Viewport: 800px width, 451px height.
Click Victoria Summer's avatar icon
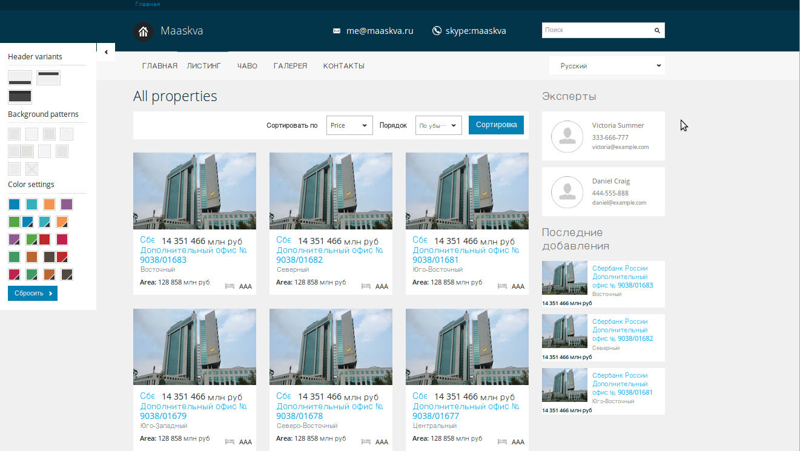[567, 136]
